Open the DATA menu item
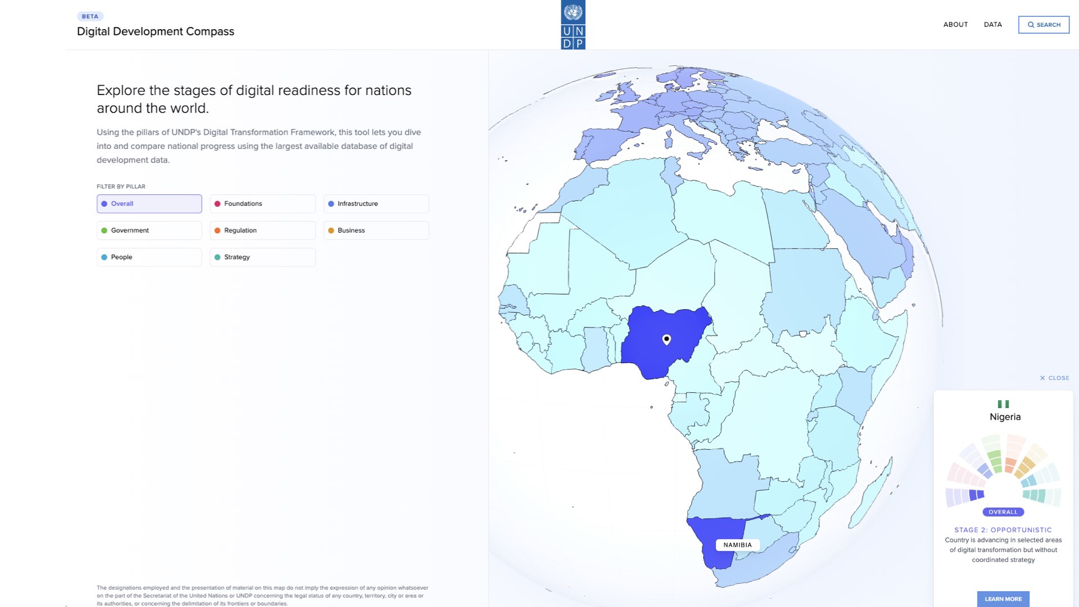This screenshot has width=1079, height=607. click(993, 25)
